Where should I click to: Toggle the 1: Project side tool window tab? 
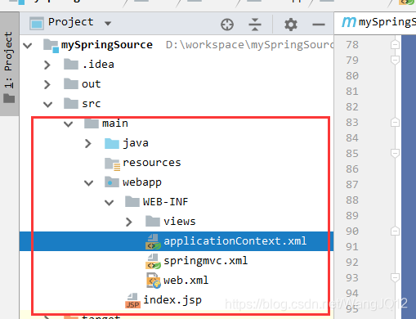pyautogui.click(x=9, y=64)
